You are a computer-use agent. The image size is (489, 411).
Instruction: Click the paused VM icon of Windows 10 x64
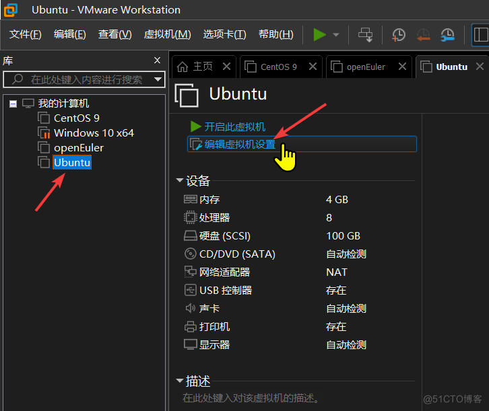coord(44,133)
